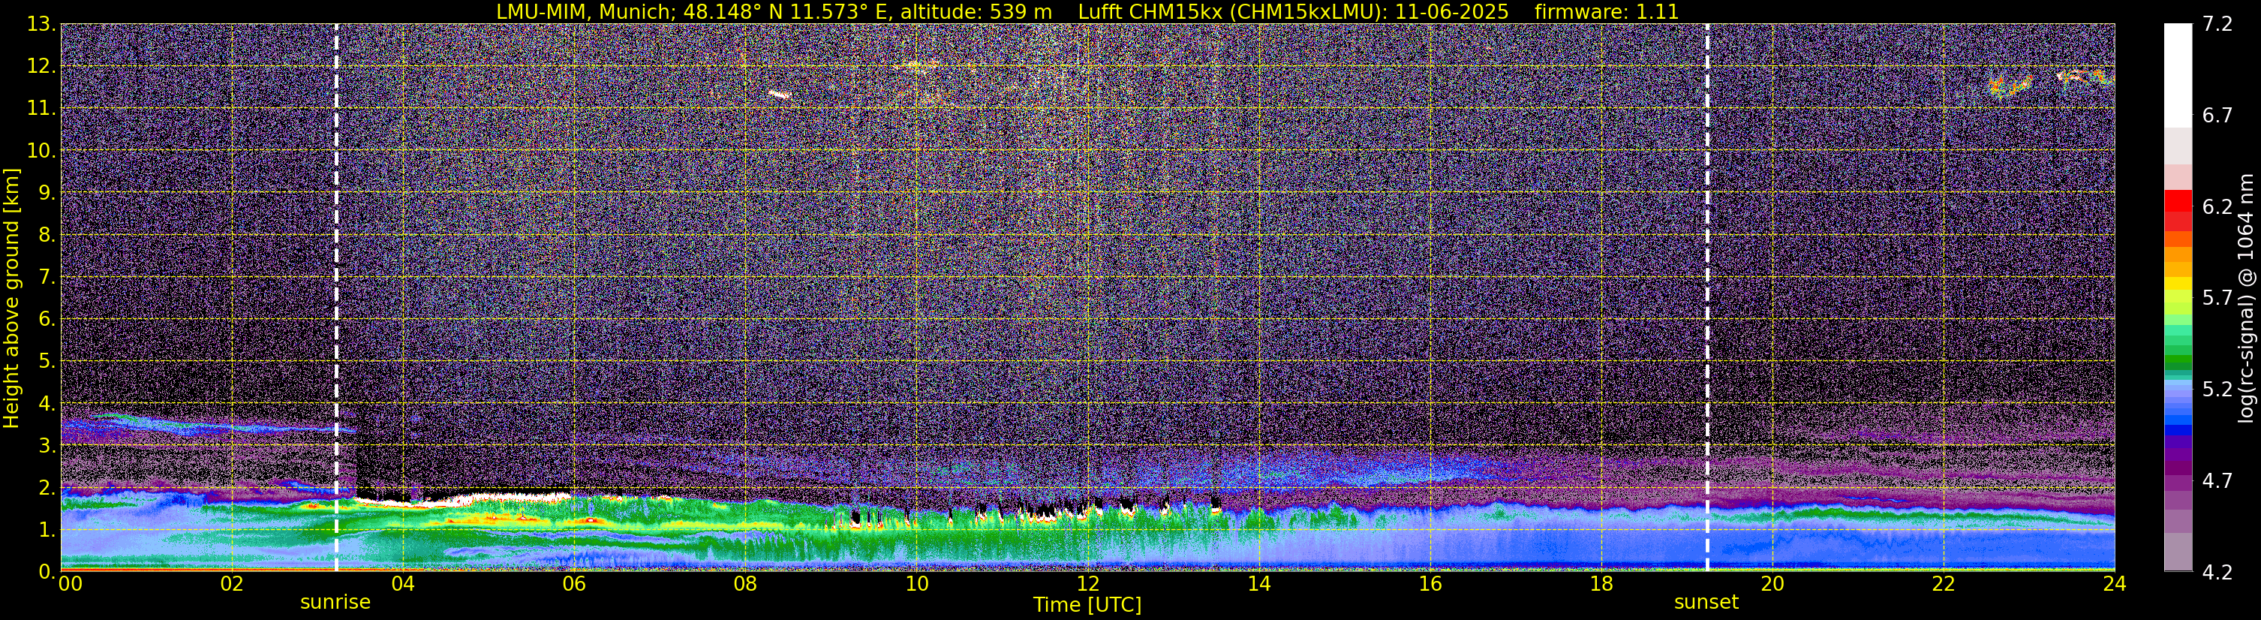Click the 'firmware: 1.11' text in title
This screenshot has height=620, width=2261.
[x=1606, y=11]
